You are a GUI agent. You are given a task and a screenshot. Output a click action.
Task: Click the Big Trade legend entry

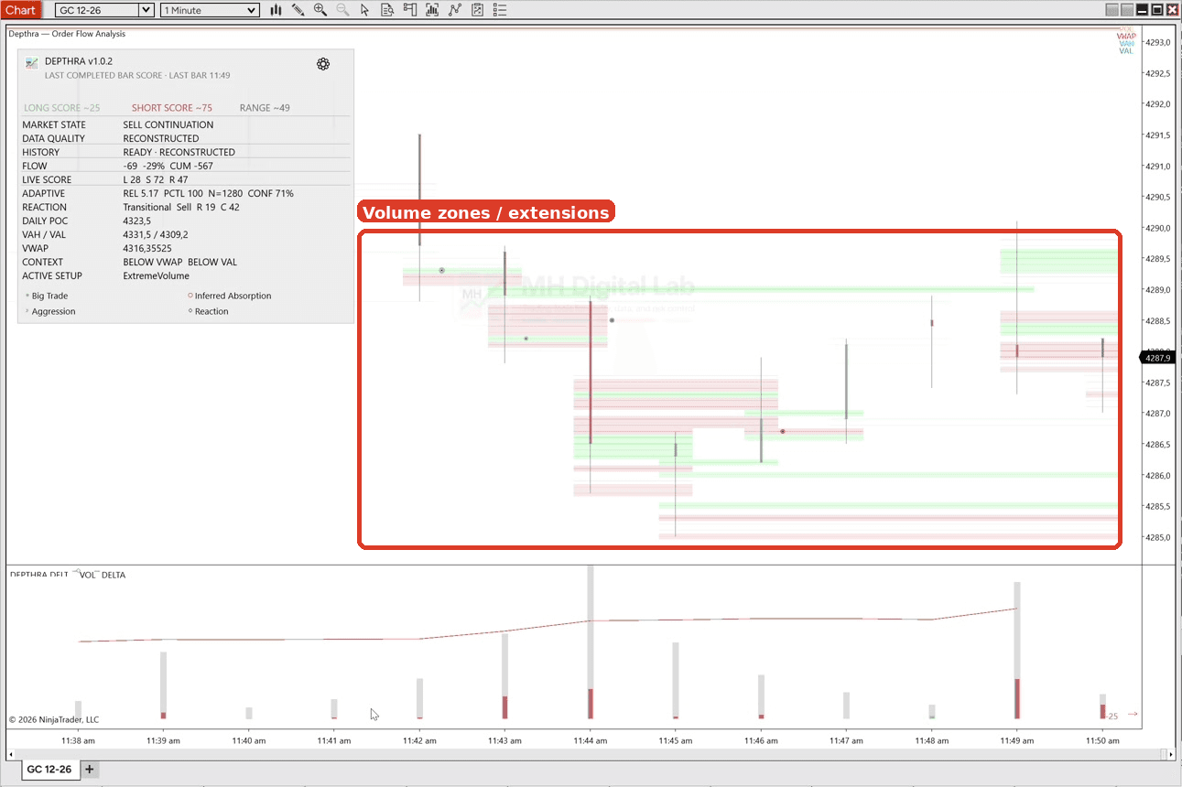[x=47, y=296]
